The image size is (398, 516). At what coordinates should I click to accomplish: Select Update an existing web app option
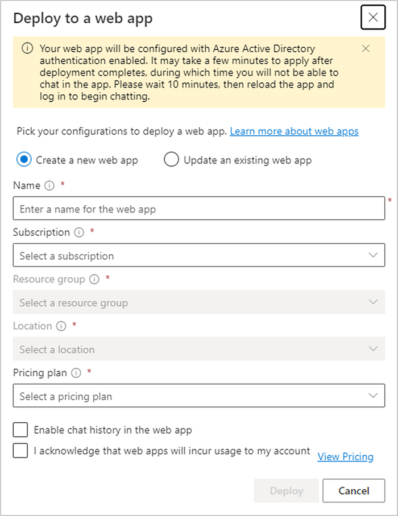click(x=172, y=160)
